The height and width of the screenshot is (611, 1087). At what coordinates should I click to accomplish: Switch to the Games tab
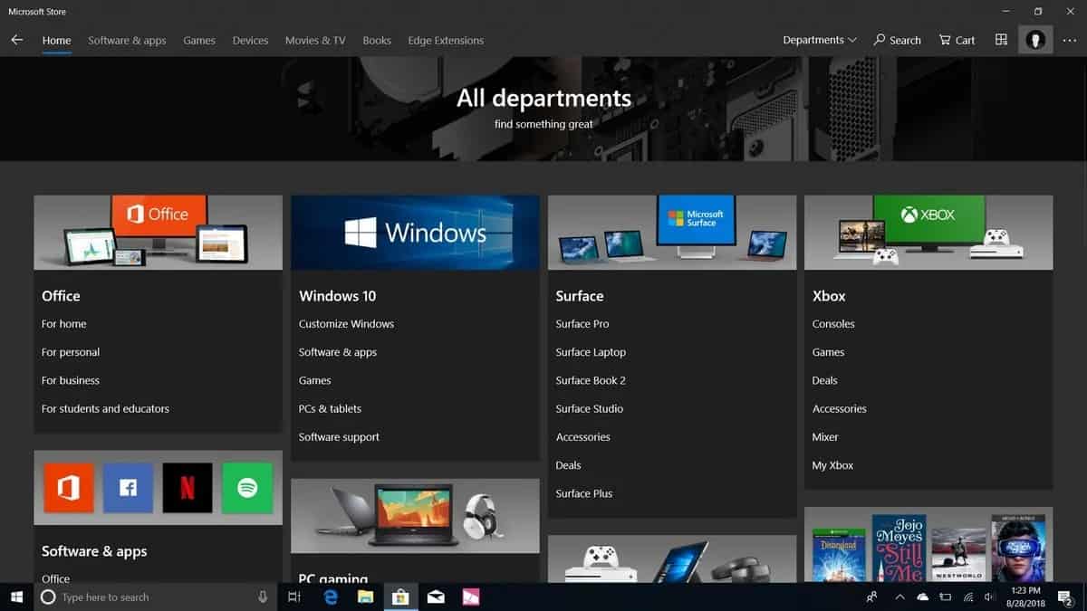[x=198, y=40]
